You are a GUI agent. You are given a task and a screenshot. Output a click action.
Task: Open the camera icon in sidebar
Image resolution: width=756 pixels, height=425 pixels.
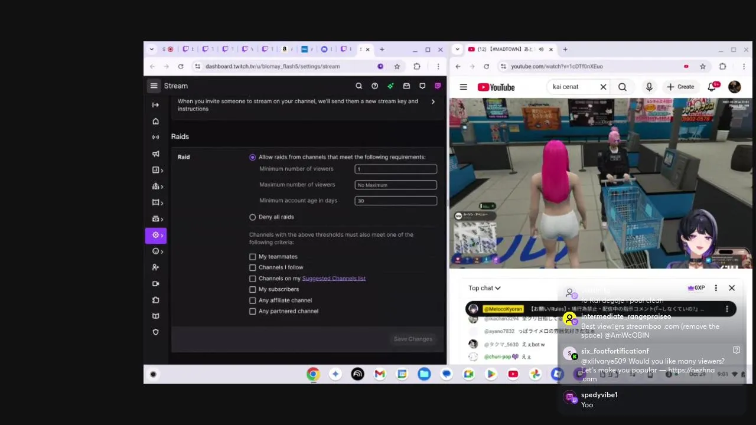(155, 283)
